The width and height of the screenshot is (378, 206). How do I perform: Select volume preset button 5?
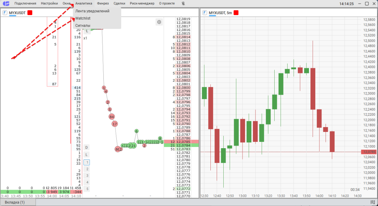click(x=87, y=189)
